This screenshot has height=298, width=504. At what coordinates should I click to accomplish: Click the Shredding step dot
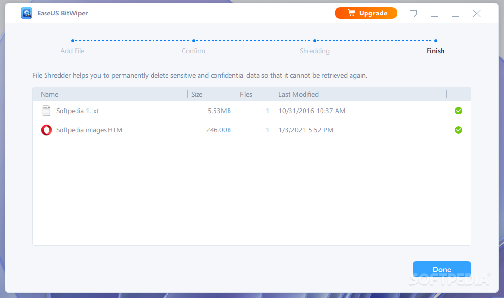point(315,41)
